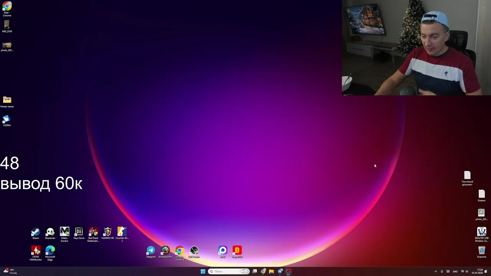The image size is (491, 276).
Task: Select the REALTEK USB Wireless LAN shortcut
Action: (x=481, y=235)
